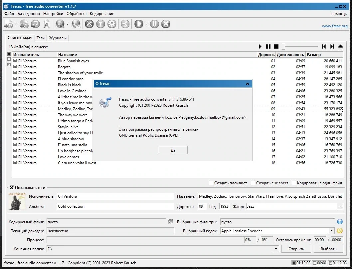The height and width of the screenshot is (269, 352).
Task: Pause encoding with the toolbar pause icon
Action: pos(154,24)
